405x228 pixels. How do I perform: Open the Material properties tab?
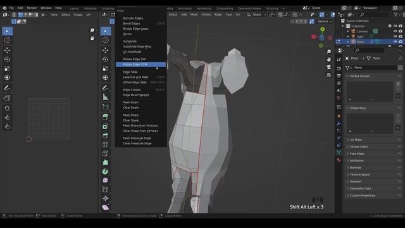(339, 160)
